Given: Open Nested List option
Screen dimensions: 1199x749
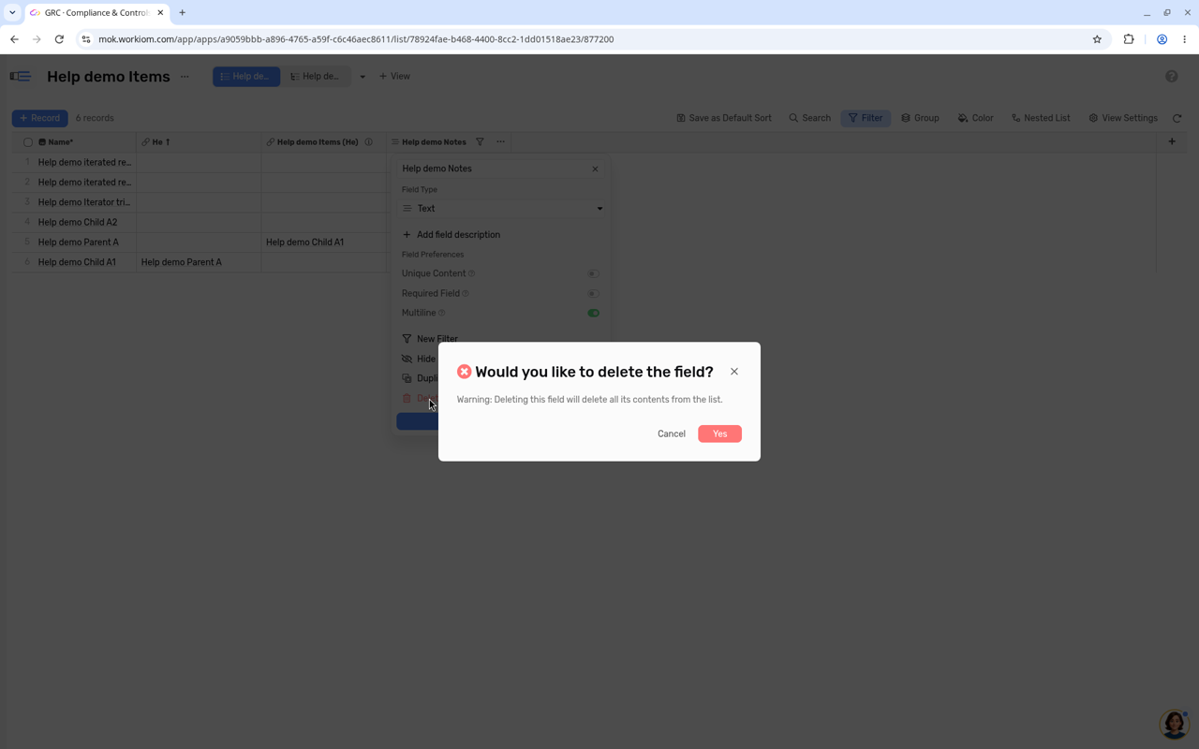Looking at the screenshot, I should [x=1041, y=118].
